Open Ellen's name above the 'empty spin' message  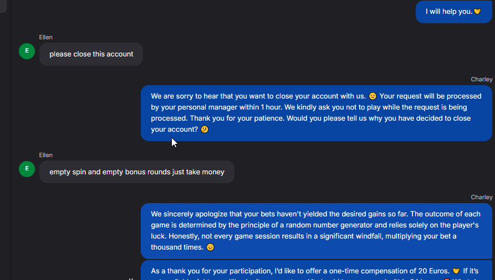[x=46, y=155]
